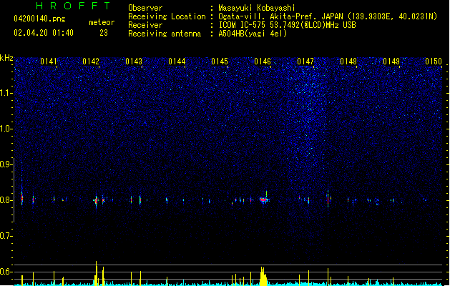Click the 0147 time marker
450x286 pixels.
click(x=305, y=61)
